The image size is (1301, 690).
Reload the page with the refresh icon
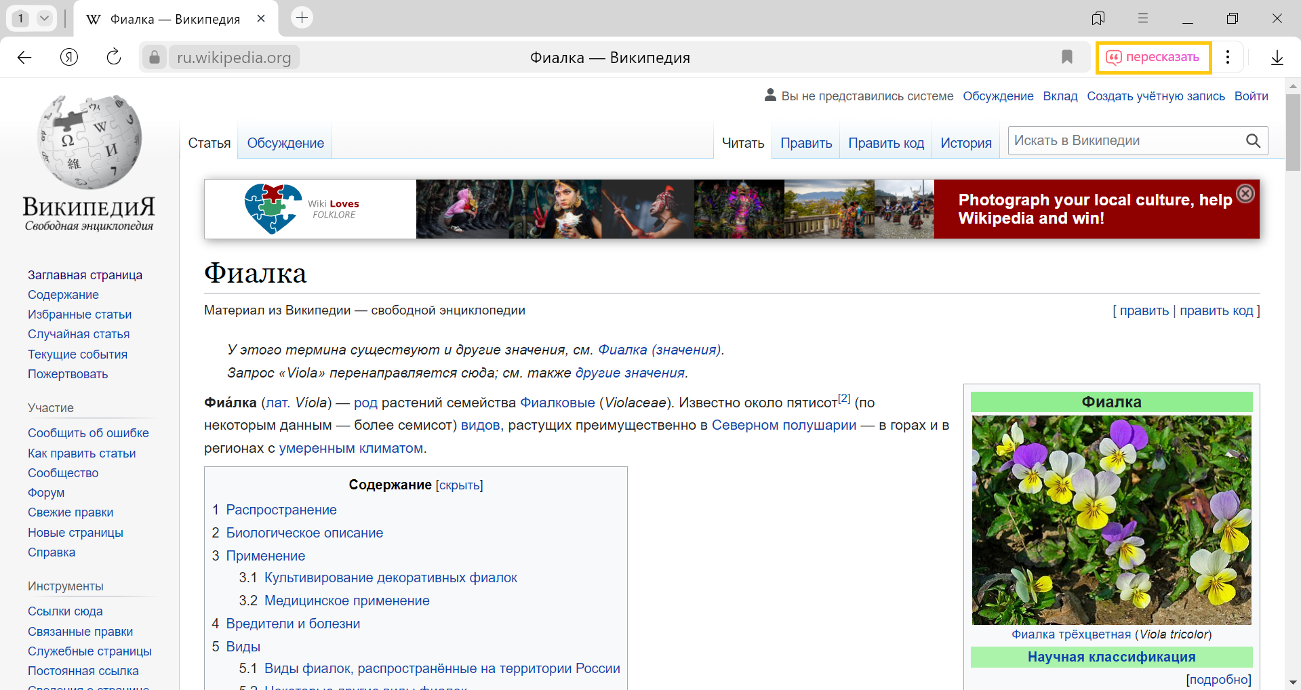[x=114, y=57]
